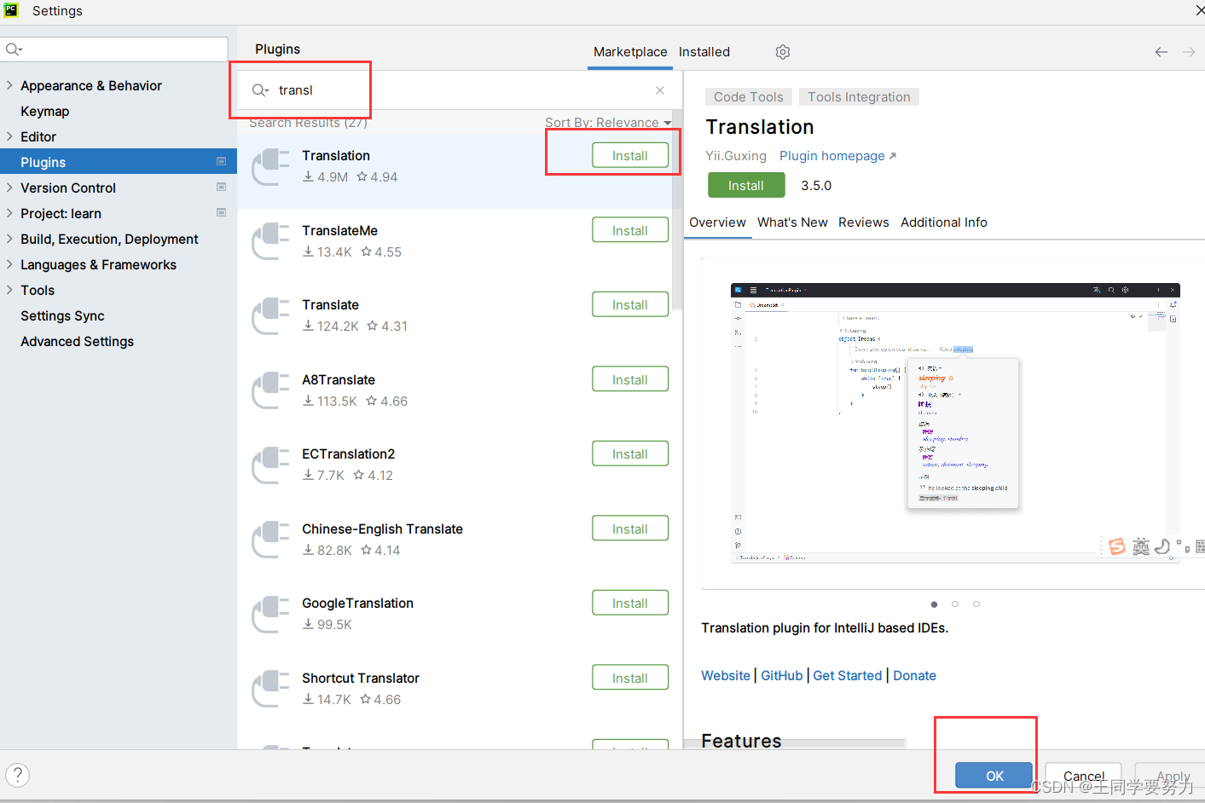Expand Languages & Frameworks node

(x=9, y=264)
